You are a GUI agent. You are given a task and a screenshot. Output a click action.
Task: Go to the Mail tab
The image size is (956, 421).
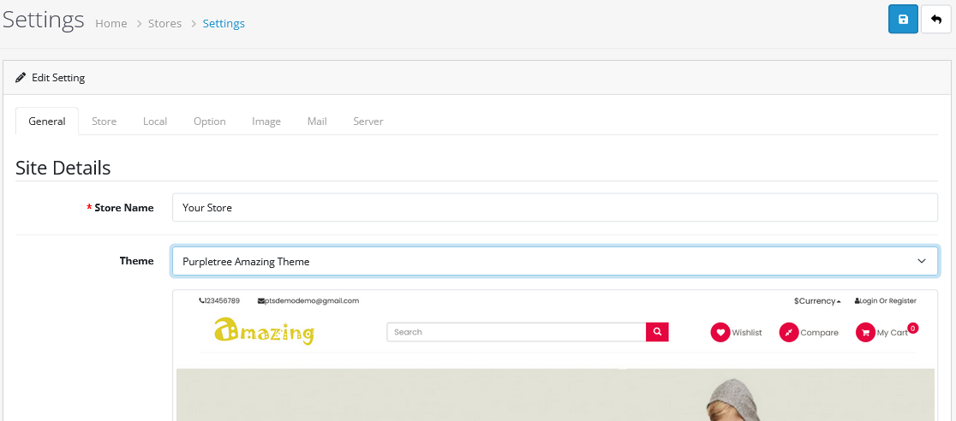[317, 122]
